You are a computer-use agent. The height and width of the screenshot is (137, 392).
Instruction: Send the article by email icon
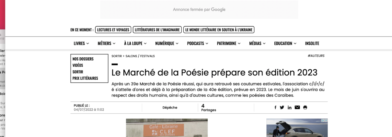click(297, 108)
